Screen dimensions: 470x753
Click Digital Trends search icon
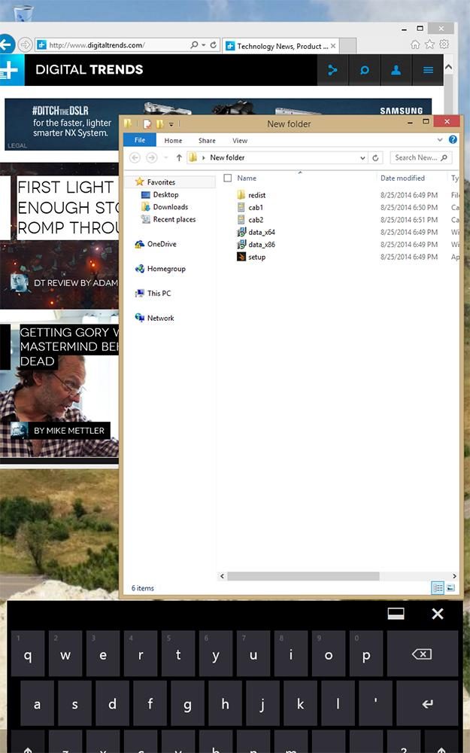coord(365,70)
